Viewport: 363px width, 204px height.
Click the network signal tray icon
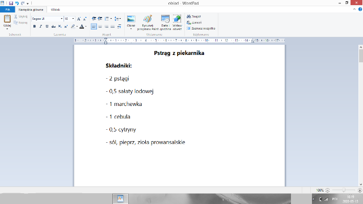coord(326,199)
